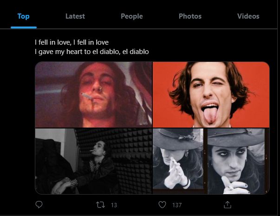The width and height of the screenshot is (280, 216).
Task: Open the top-left photo with the cigarette
Action: [93, 94]
